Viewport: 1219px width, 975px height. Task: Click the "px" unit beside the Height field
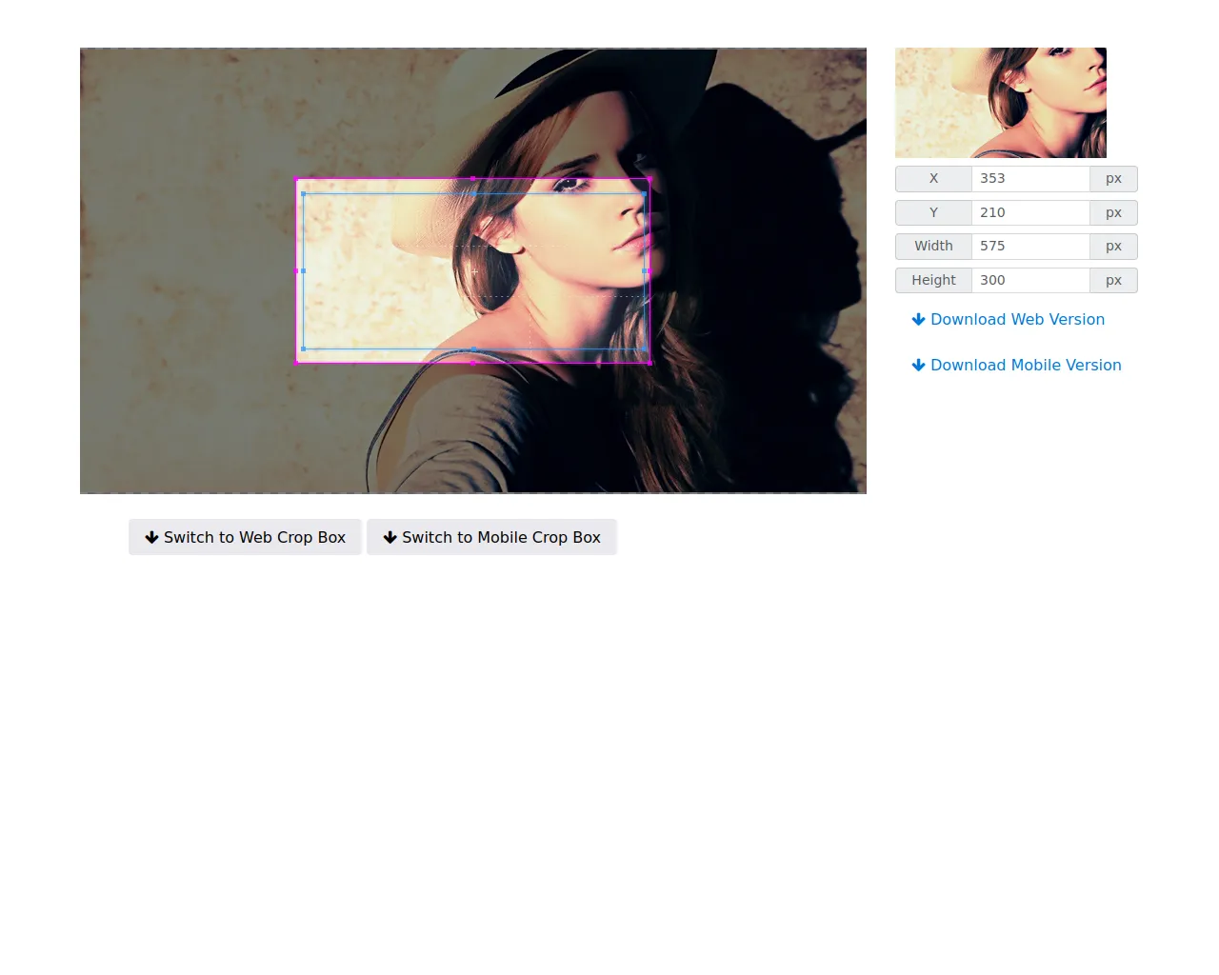pos(1113,281)
